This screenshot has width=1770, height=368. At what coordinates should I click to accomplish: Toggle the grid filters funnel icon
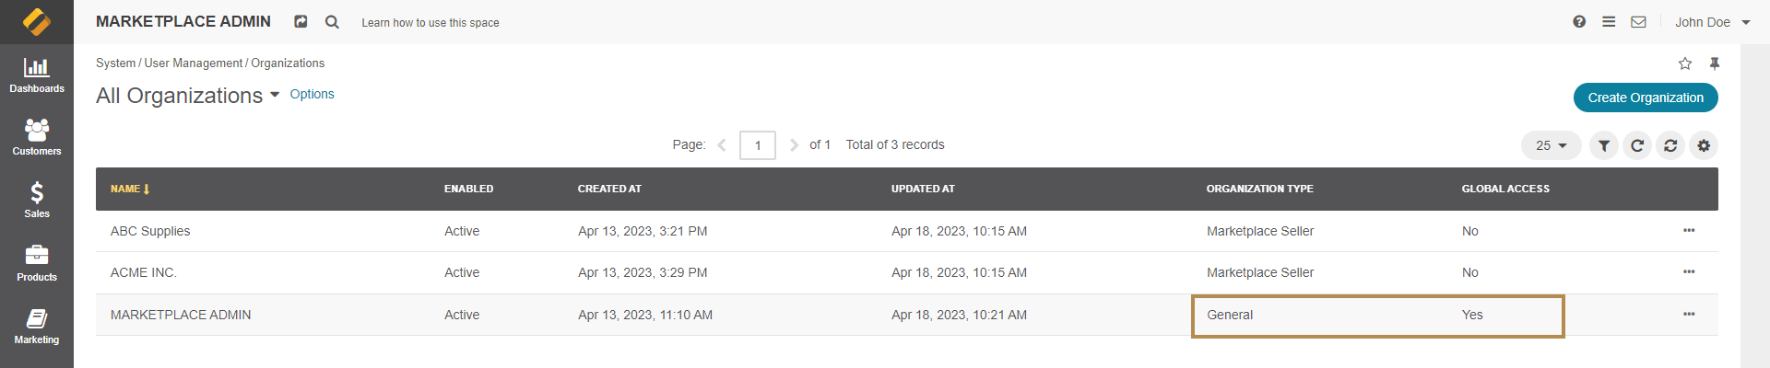pos(1604,145)
